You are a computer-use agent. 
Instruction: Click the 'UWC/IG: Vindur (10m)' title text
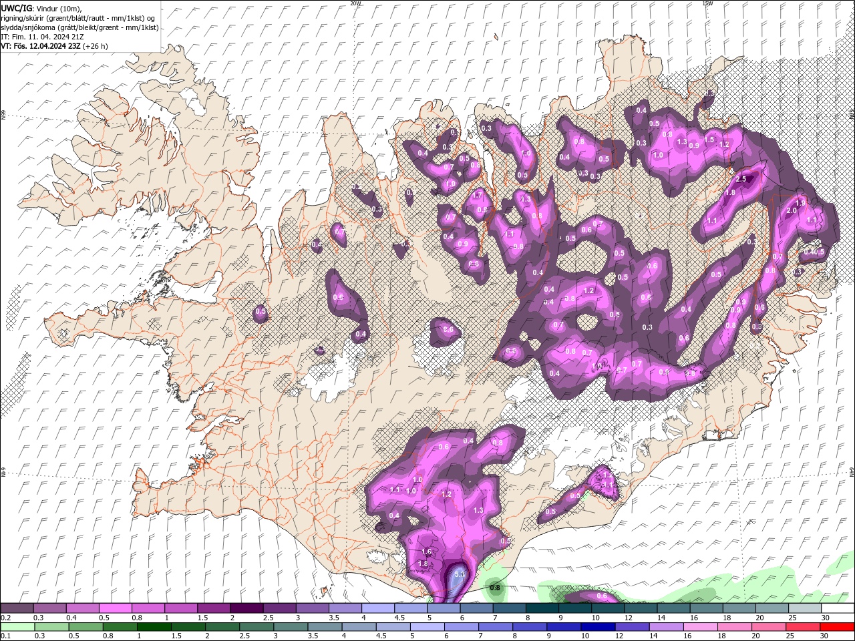click(41, 8)
